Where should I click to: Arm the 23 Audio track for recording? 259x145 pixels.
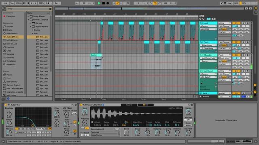pyautogui.click(x=248, y=55)
